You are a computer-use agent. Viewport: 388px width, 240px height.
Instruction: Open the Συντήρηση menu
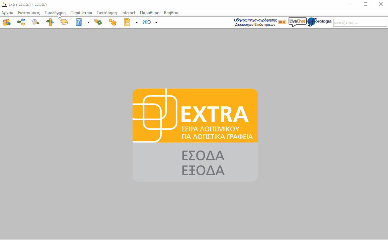(x=106, y=13)
